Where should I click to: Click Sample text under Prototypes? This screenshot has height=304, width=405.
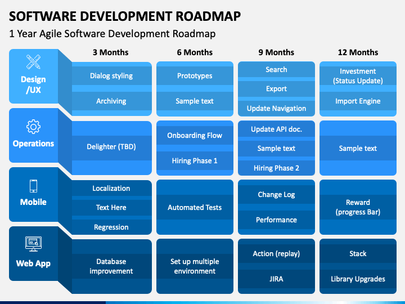[x=195, y=101]
